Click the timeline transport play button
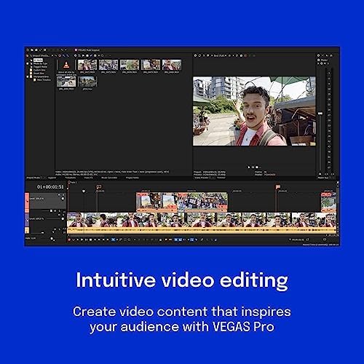This screenshot has height=364, width=364. 82,240
